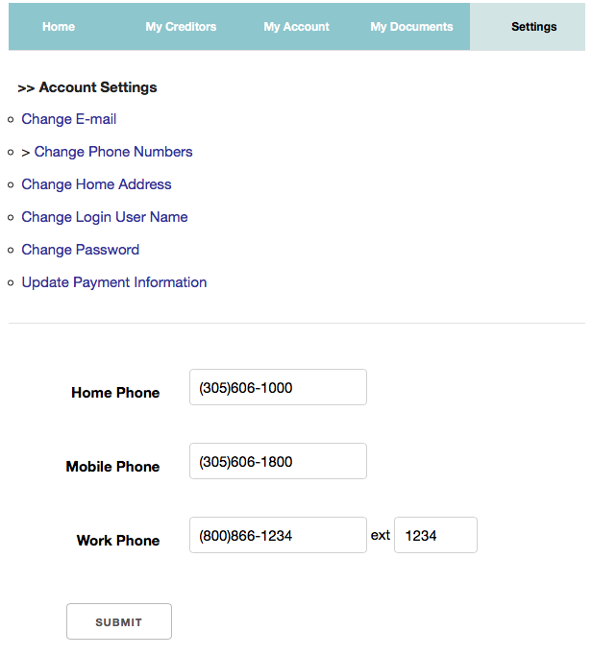Image resolution: width=592 pixels, height=655 pixels.
Task: Go to the My Account tab
Action: pos(296,27)
